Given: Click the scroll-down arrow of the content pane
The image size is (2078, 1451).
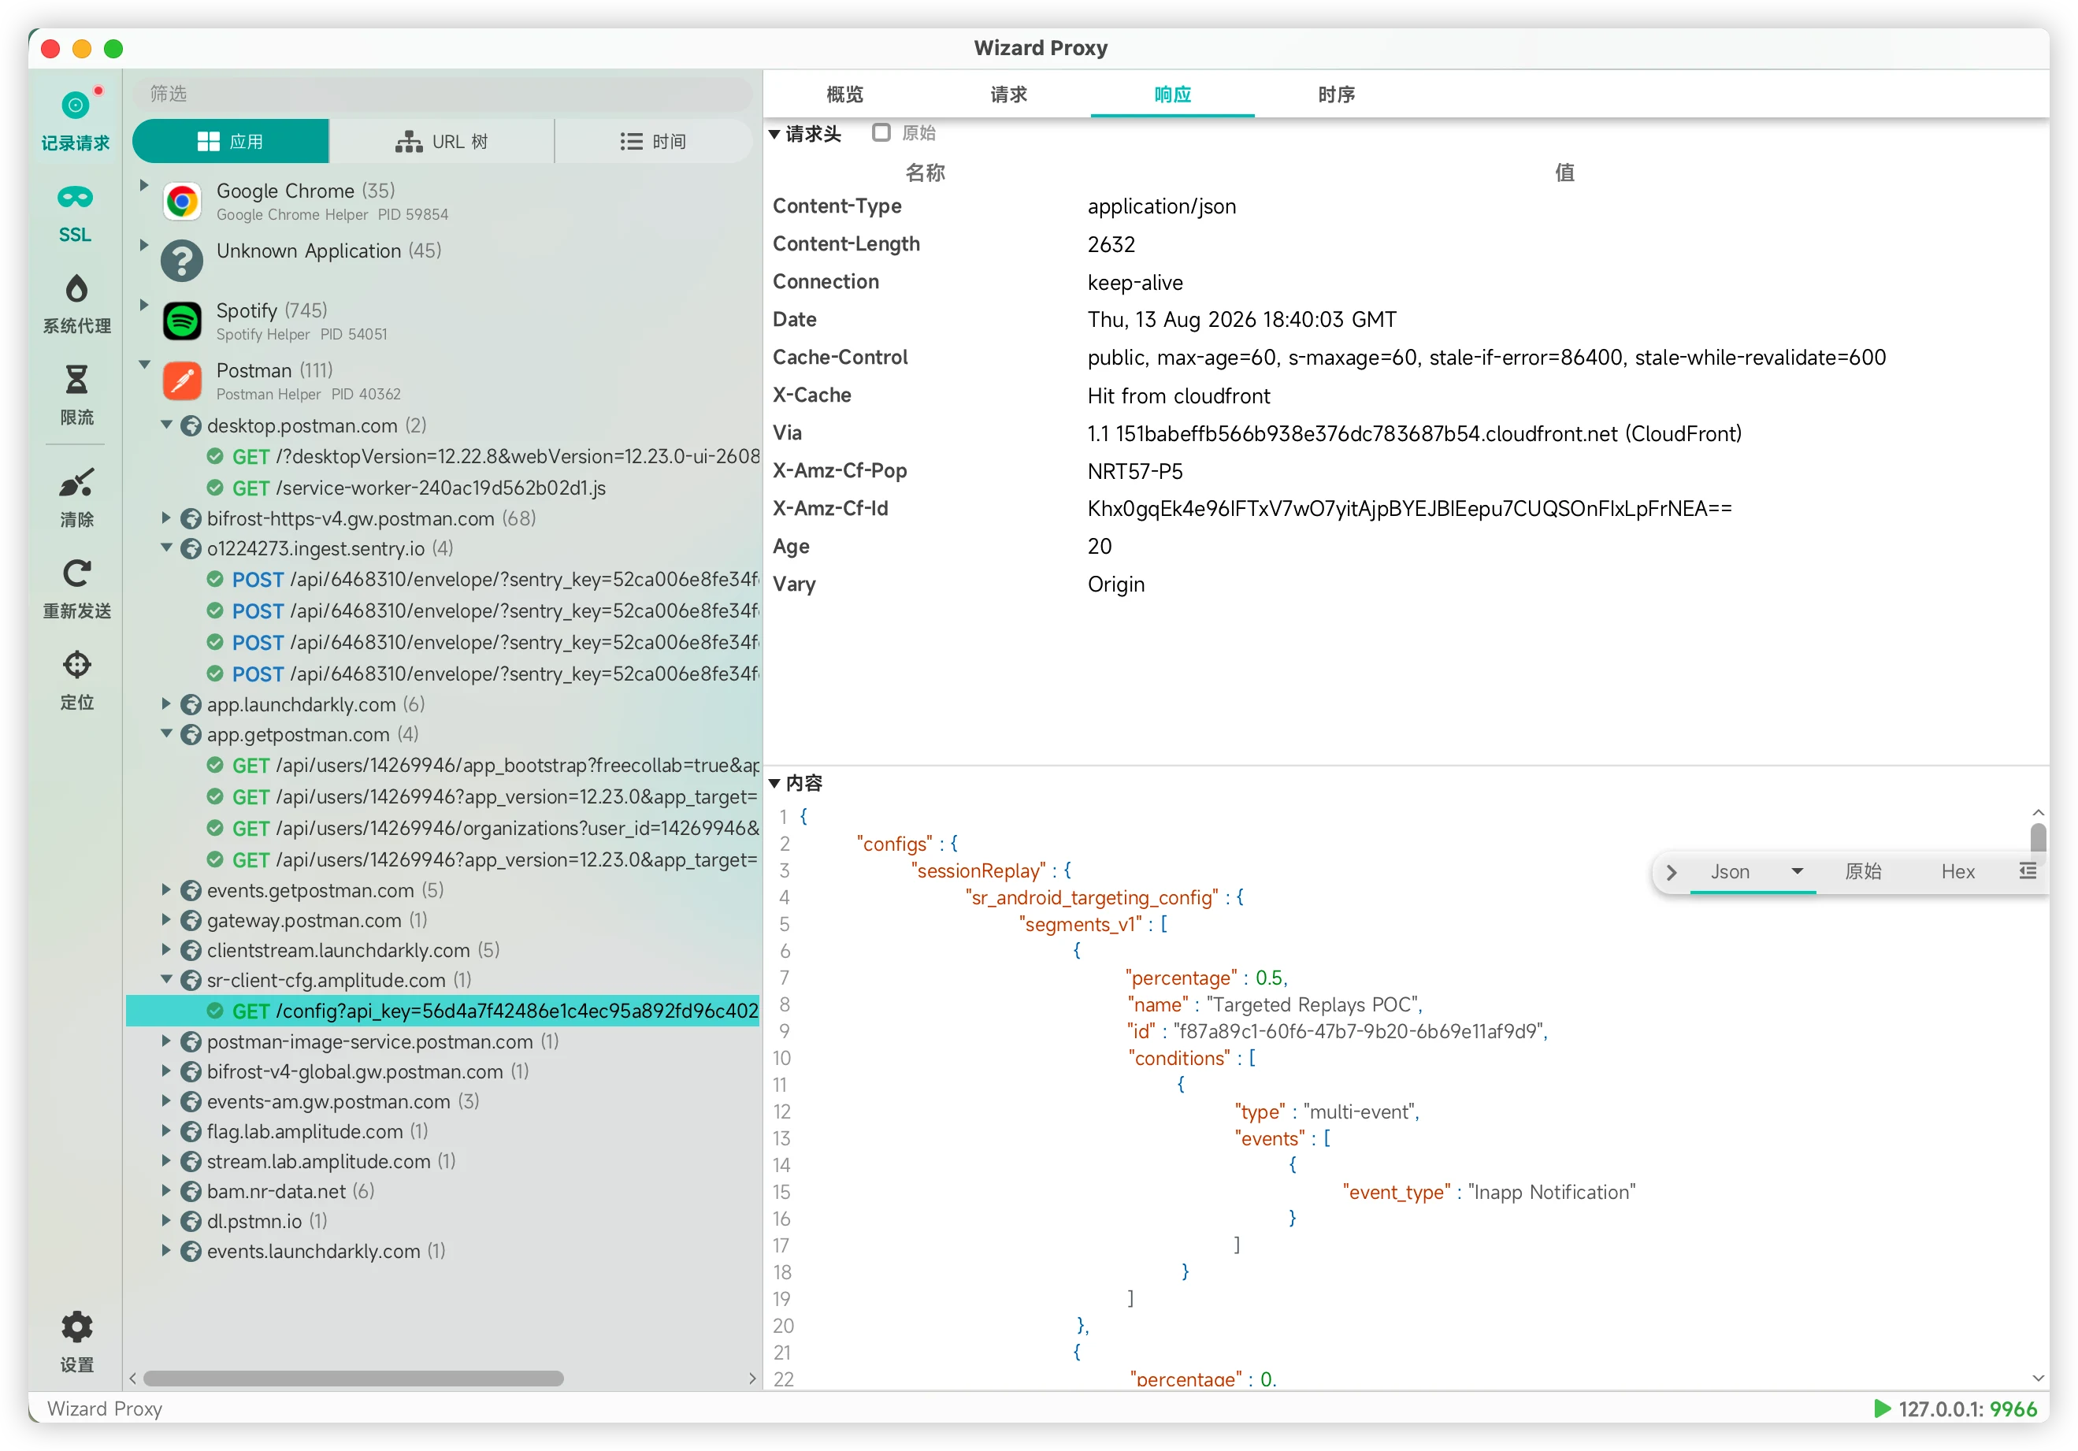Looking at the screenshot, I should tap(2038, 1378).
